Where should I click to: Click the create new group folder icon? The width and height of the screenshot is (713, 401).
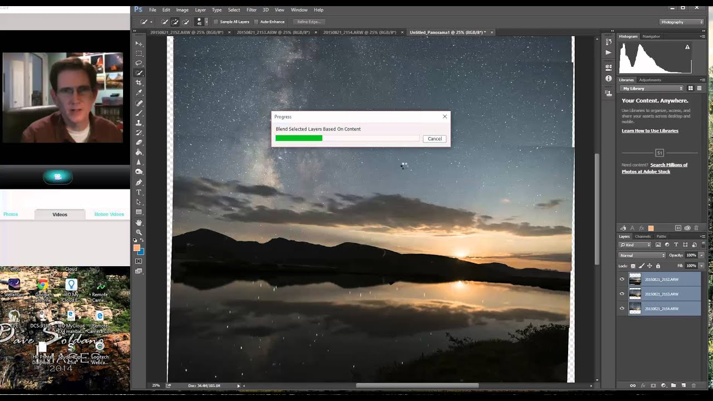pyautogui.click(x=673, y=385)
